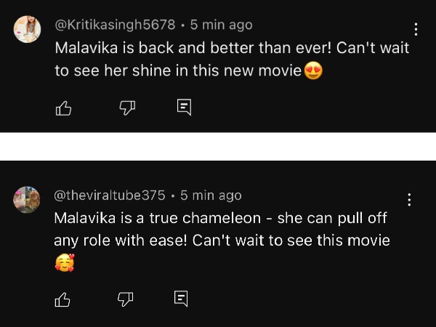Go to the @theviraltube375 channel username
436x327 pixels.
pyautogui.click(x=110, y=195)
